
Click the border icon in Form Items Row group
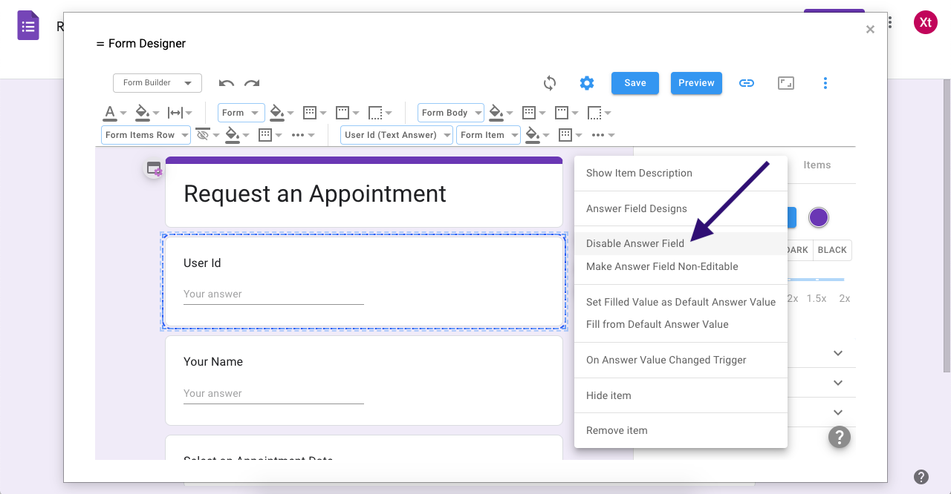265,135
